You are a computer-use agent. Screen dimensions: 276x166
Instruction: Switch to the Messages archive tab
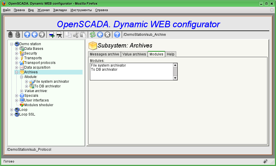(104, 54)
